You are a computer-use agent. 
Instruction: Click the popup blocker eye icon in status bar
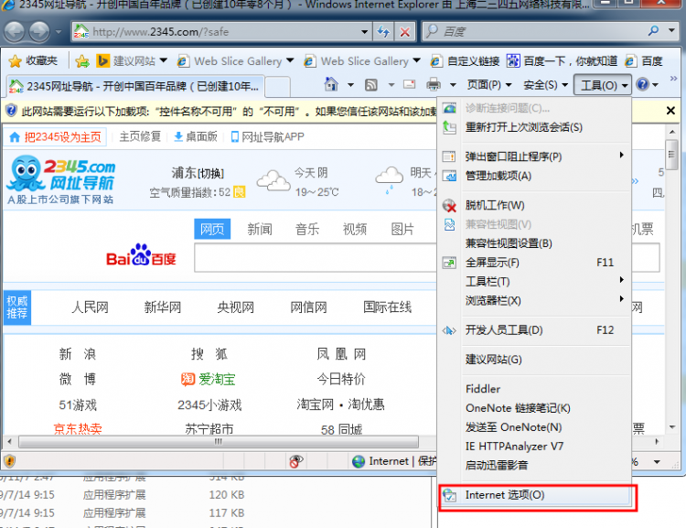point(296,461)
